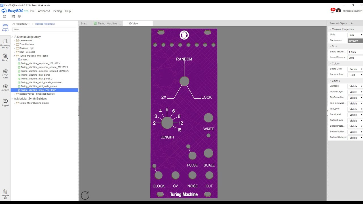The image size is (363, 204).
Task: Open the Library search panel
Action: coord(5,58)
